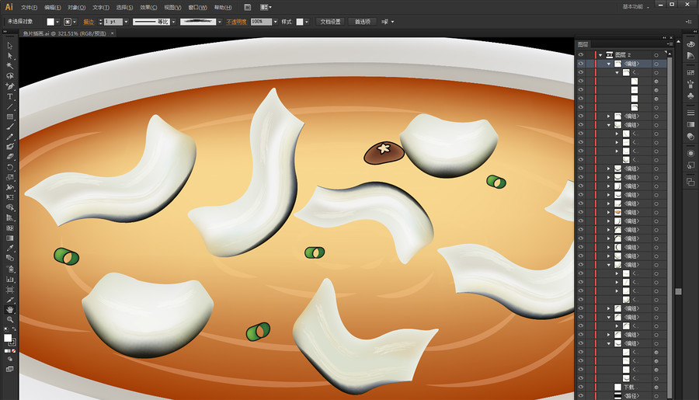Select the Direct Selection tool
The width and height of the screenshot is (699, 400).
coord(10,56)
